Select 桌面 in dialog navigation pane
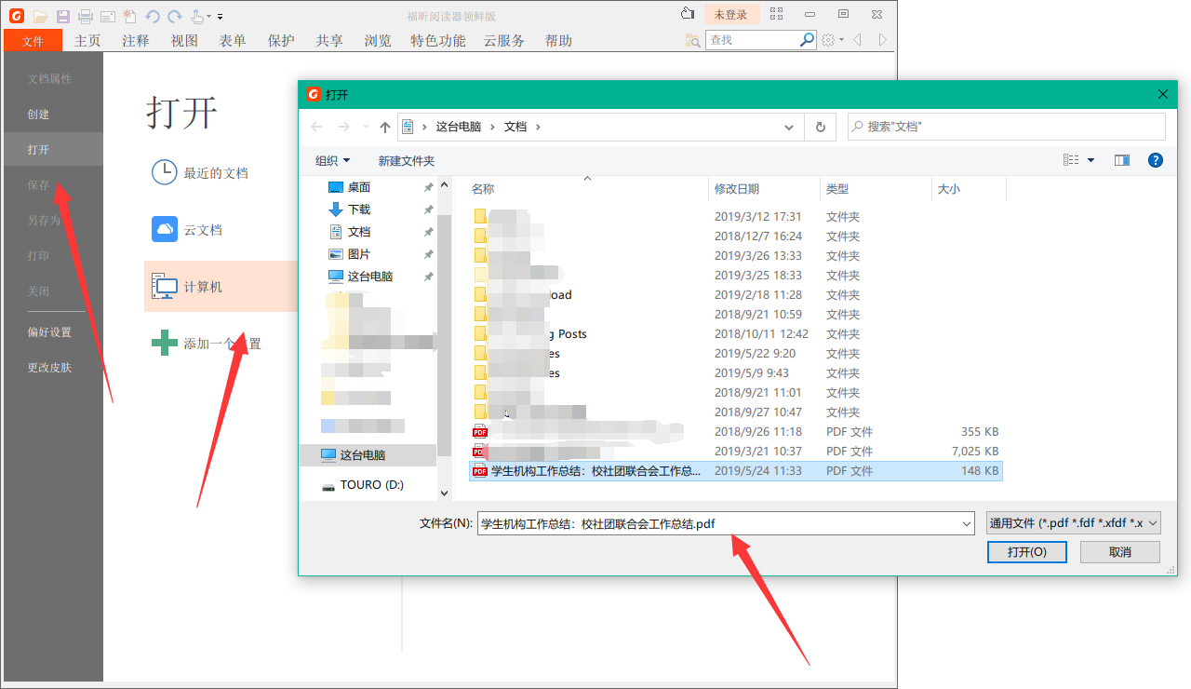This screenshot has width=1191, height=689. coord(359,187)
